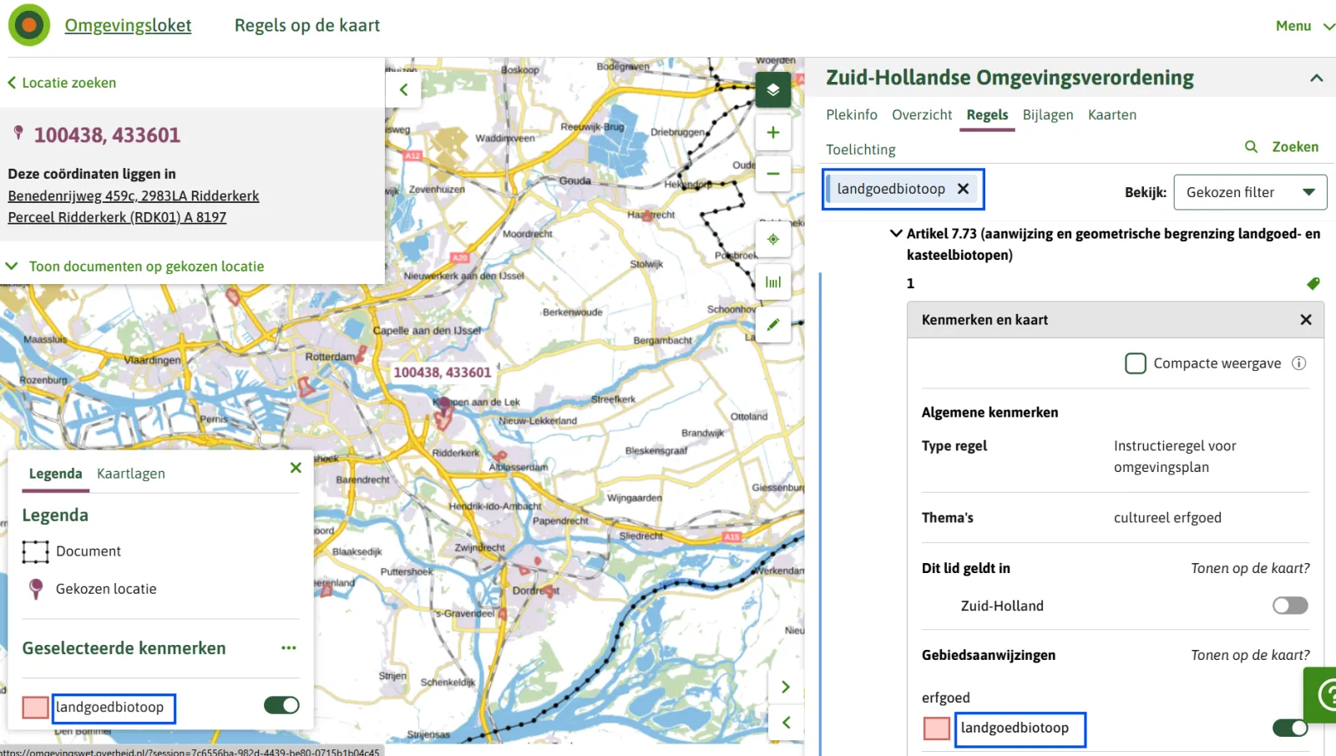
Task: Open the Gekozen filter dropdown
Action: click(1250, 192)
